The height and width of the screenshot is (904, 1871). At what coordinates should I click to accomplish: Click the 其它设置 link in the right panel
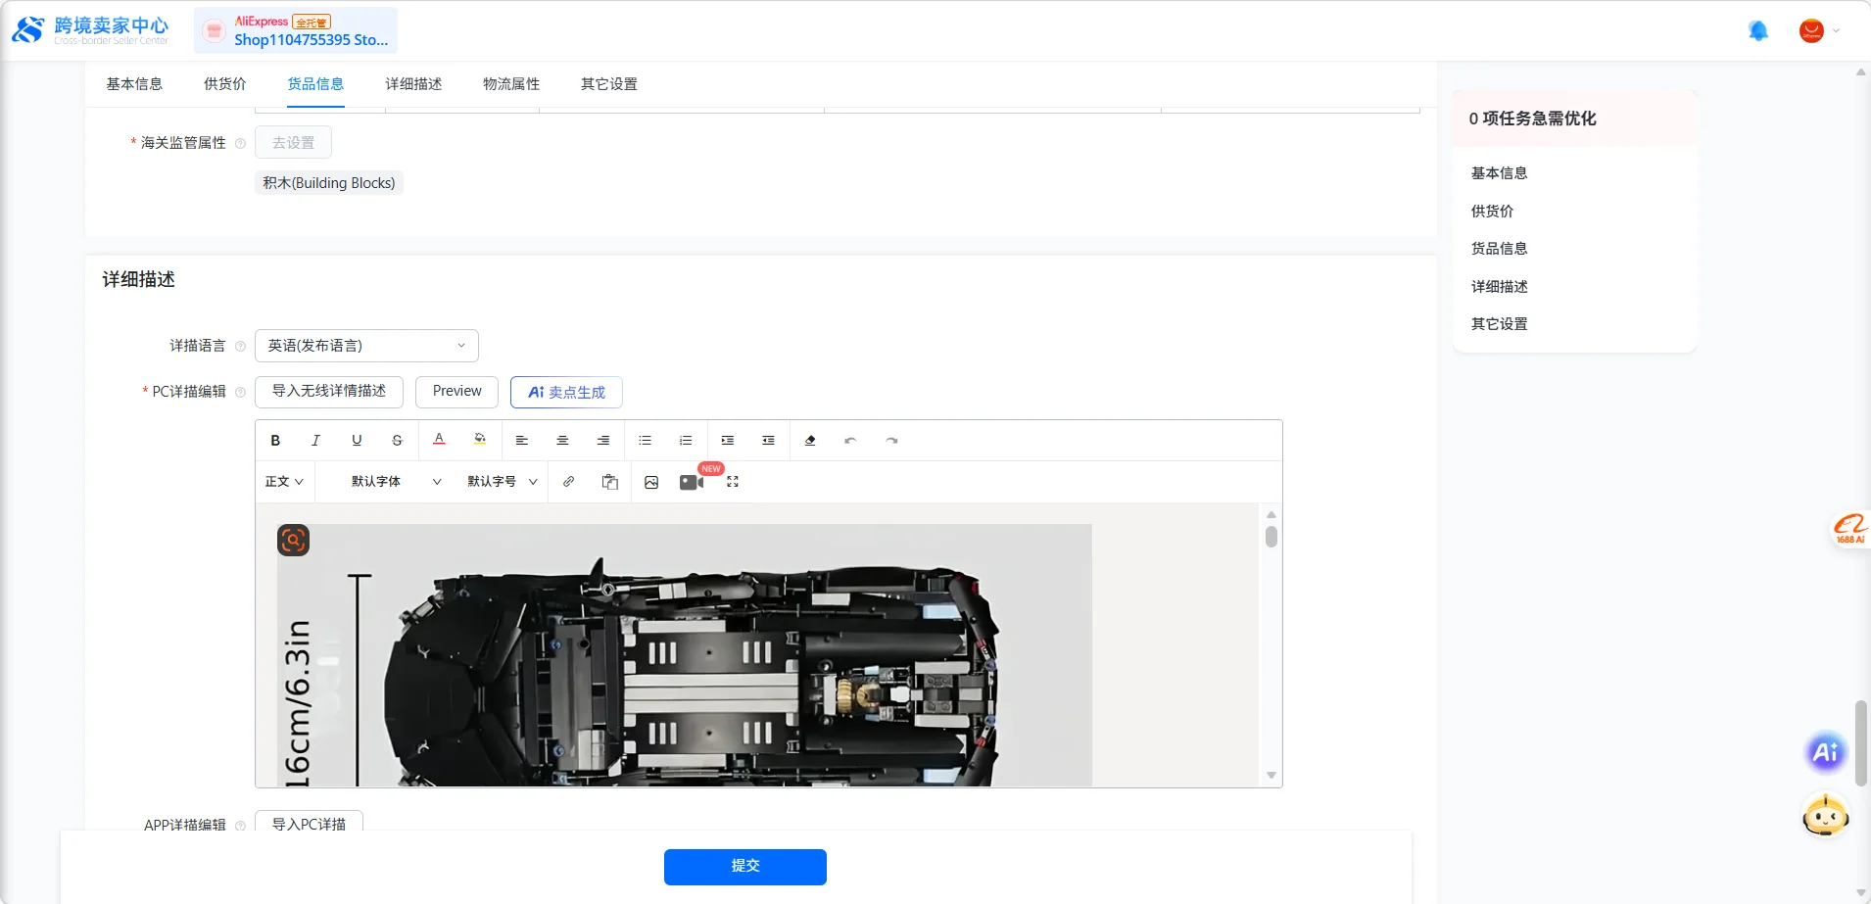[1499, 324]
